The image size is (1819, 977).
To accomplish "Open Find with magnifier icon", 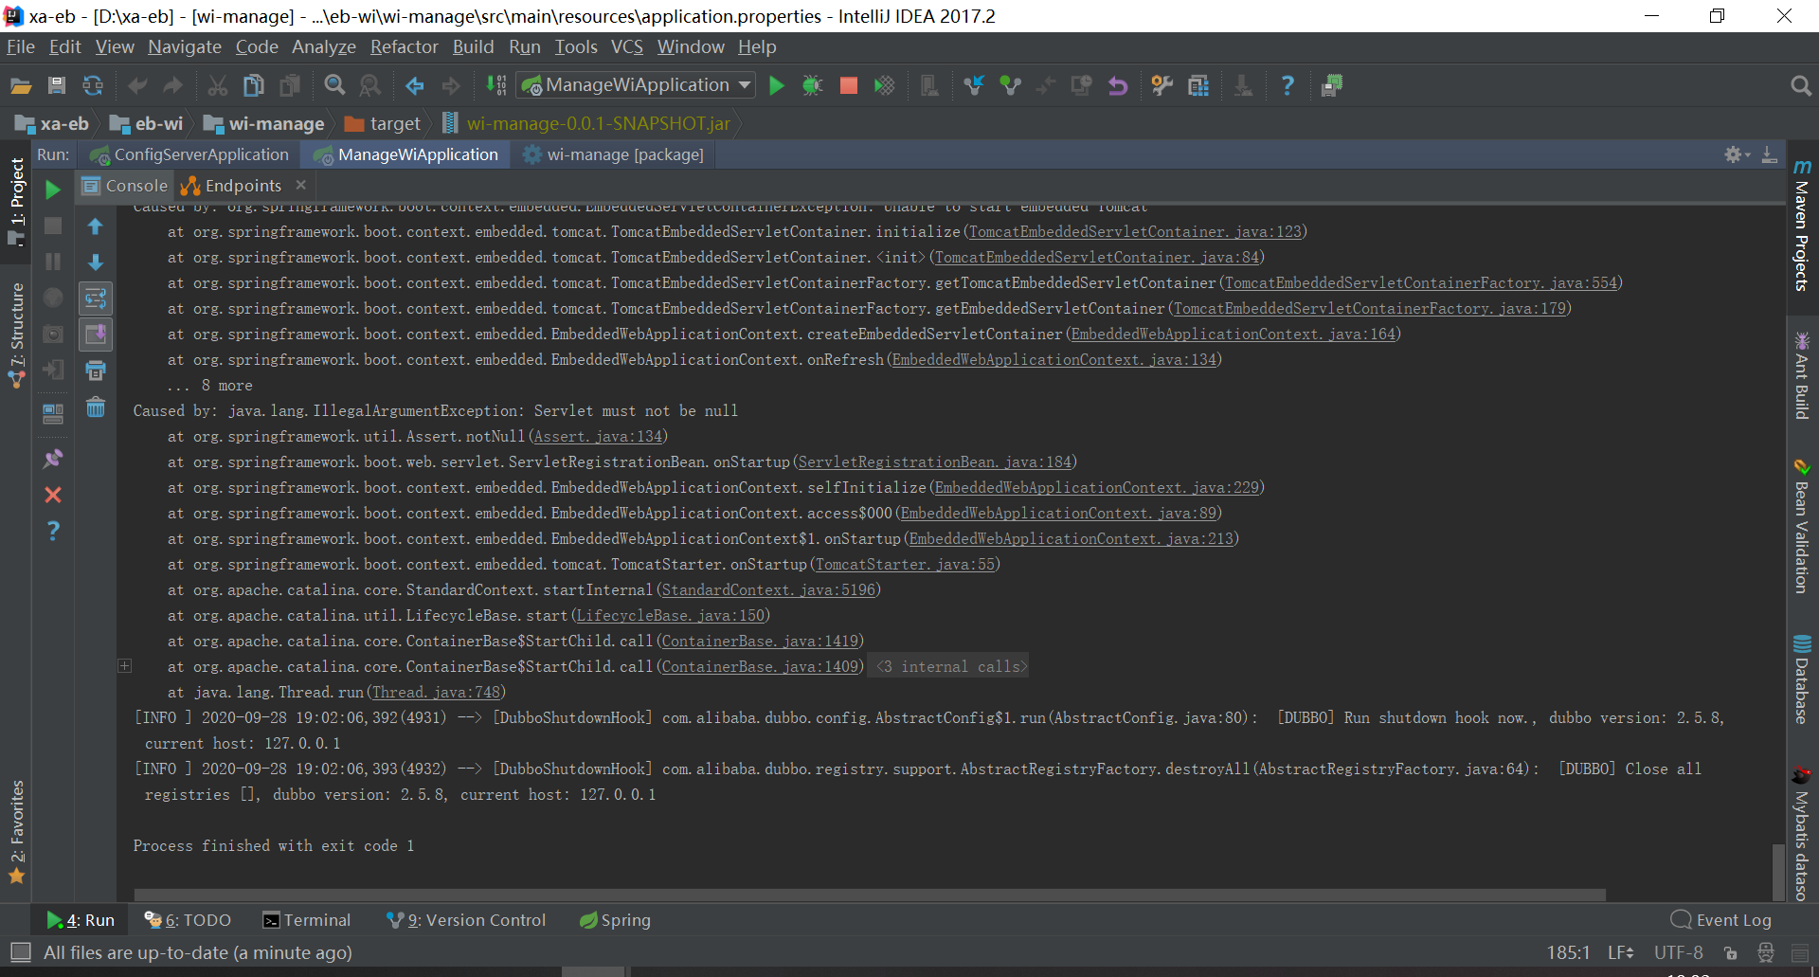I will click(x=334, y=85).
